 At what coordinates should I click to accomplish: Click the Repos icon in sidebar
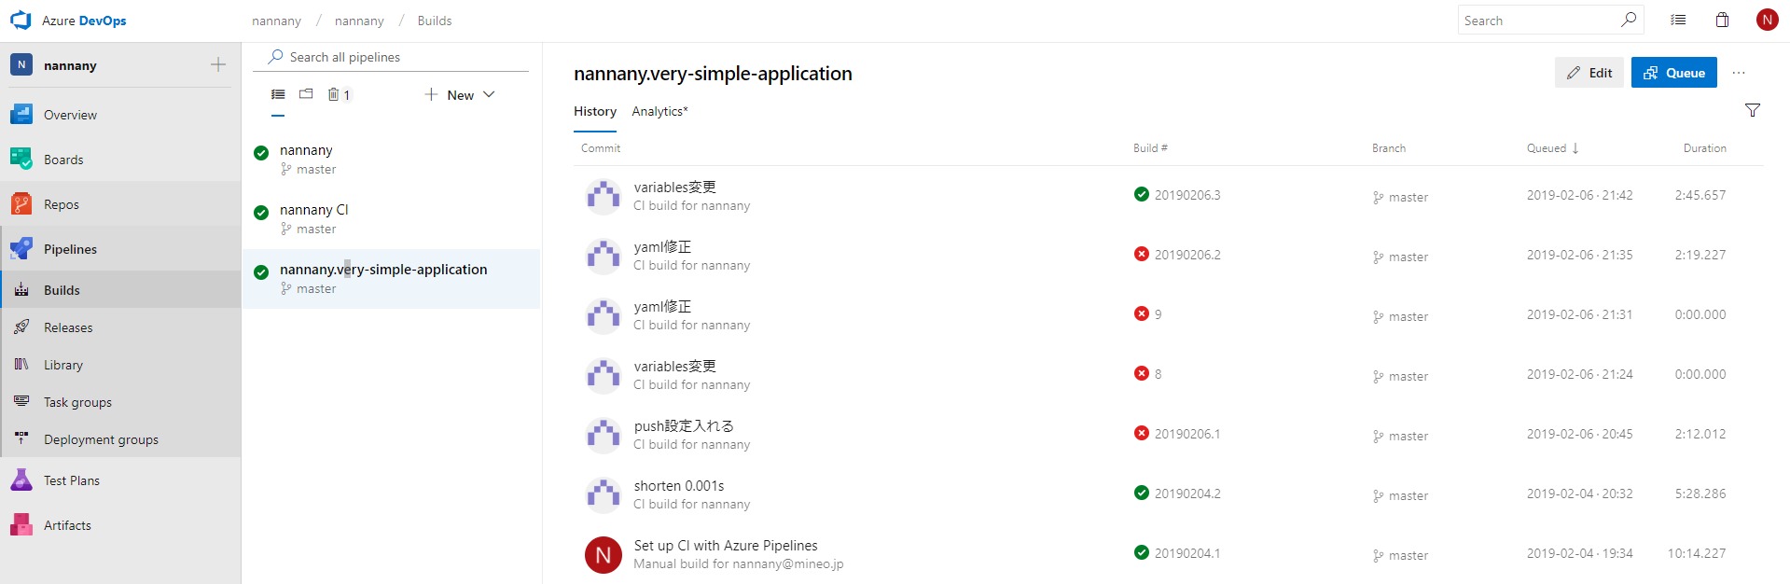click(x=21, y=204)
